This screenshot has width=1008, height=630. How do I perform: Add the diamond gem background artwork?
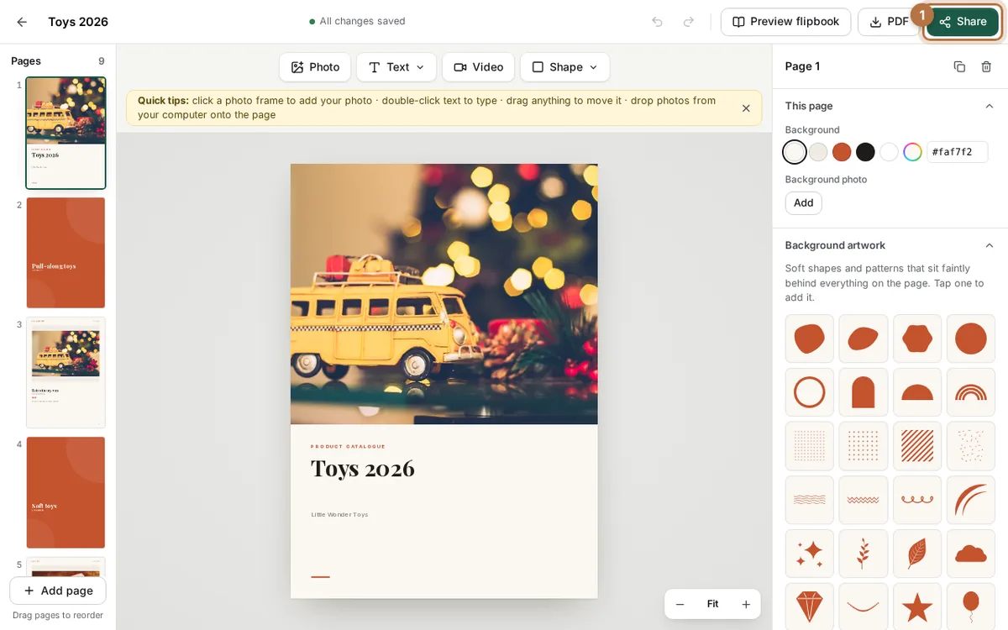(810, 606)
